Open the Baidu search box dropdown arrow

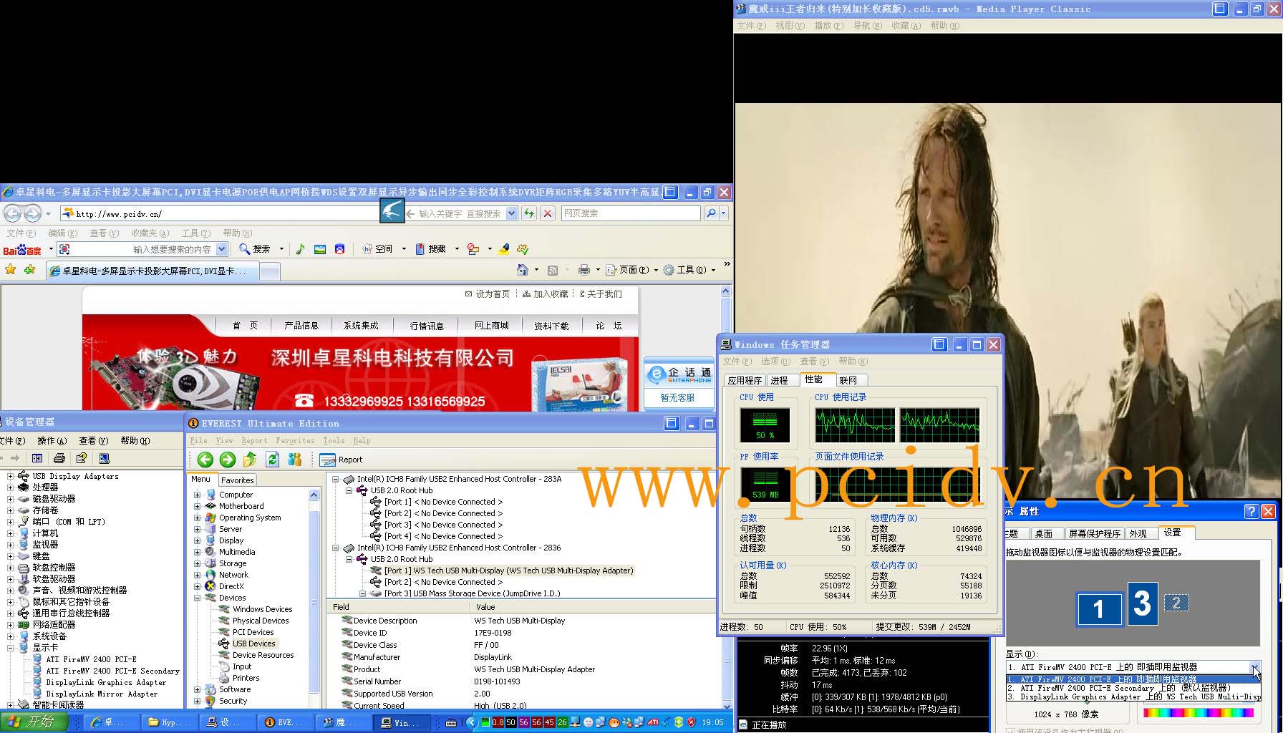pyautogui.click(x=222, y=249)
